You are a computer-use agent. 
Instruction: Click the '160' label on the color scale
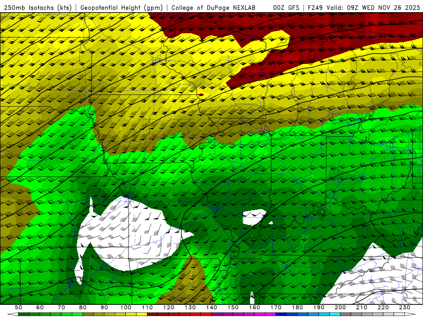[254, 307]
